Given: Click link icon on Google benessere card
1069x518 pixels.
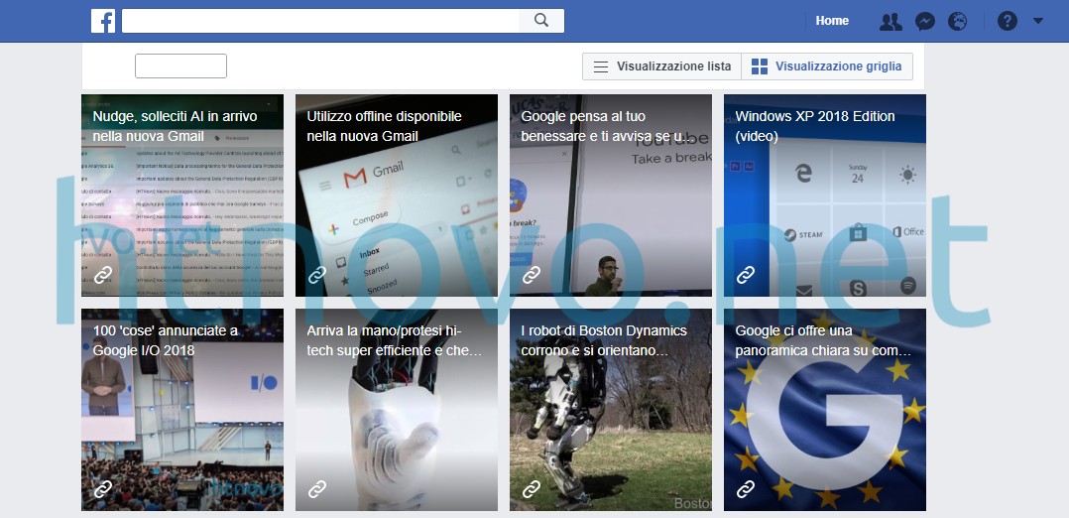Looking at the screenshot, I should pos(532,275).
